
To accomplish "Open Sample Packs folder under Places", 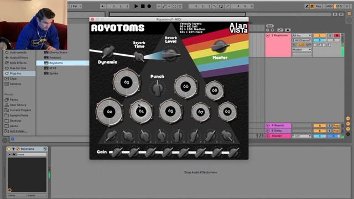I will click(19, 116).
